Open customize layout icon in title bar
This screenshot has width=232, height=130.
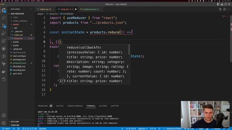pos(229,4)
